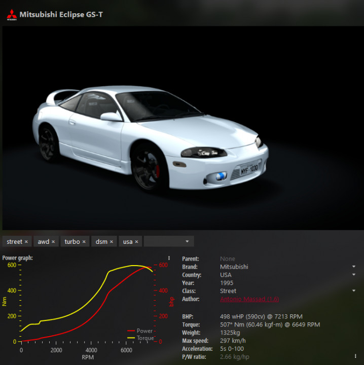Screen dimensions: 364x365
Task: Click the P/W ratio value 2.66 kg/hp
Action: coord(235,357)
